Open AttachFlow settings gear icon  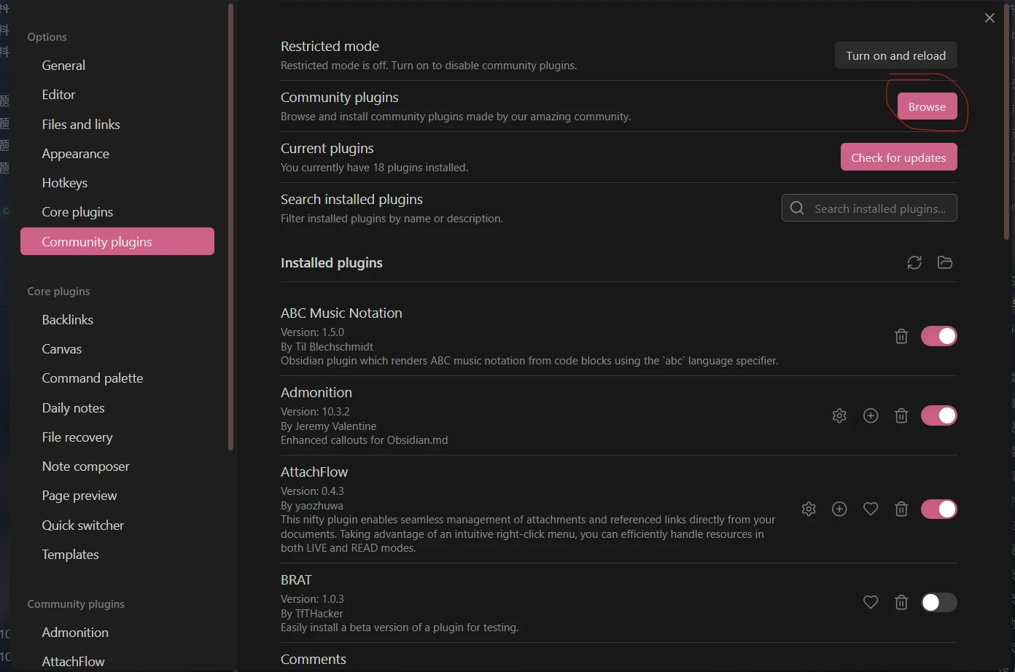tap(809, 509)
